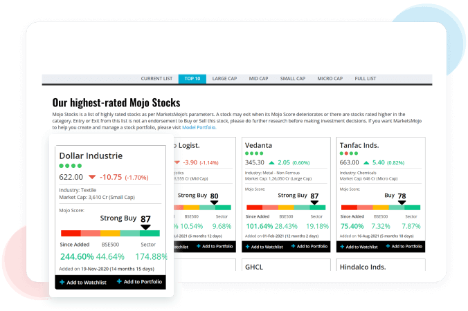Add Dollar Industrie to Portfolio
The width and height of the screenshot is (468, 311).
coord(139,281)
